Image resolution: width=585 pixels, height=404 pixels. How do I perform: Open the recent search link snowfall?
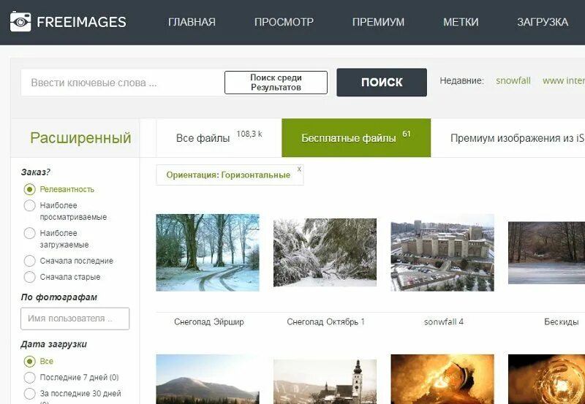513,80
